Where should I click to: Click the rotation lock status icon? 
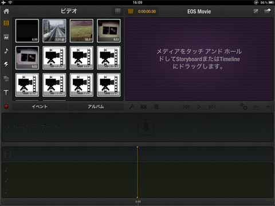coord(256,2)
